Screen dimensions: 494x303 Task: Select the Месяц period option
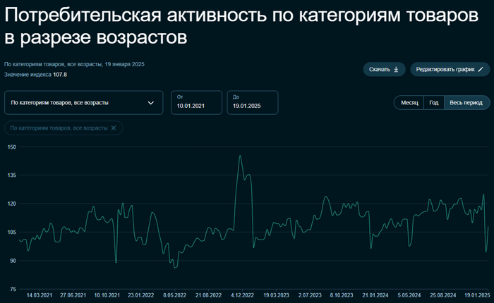(x=410, y=103)
